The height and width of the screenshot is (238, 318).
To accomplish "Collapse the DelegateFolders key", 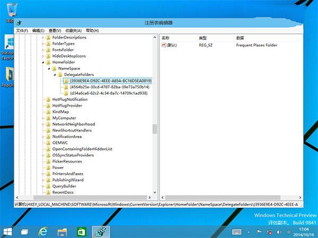I will pos(55,75).
